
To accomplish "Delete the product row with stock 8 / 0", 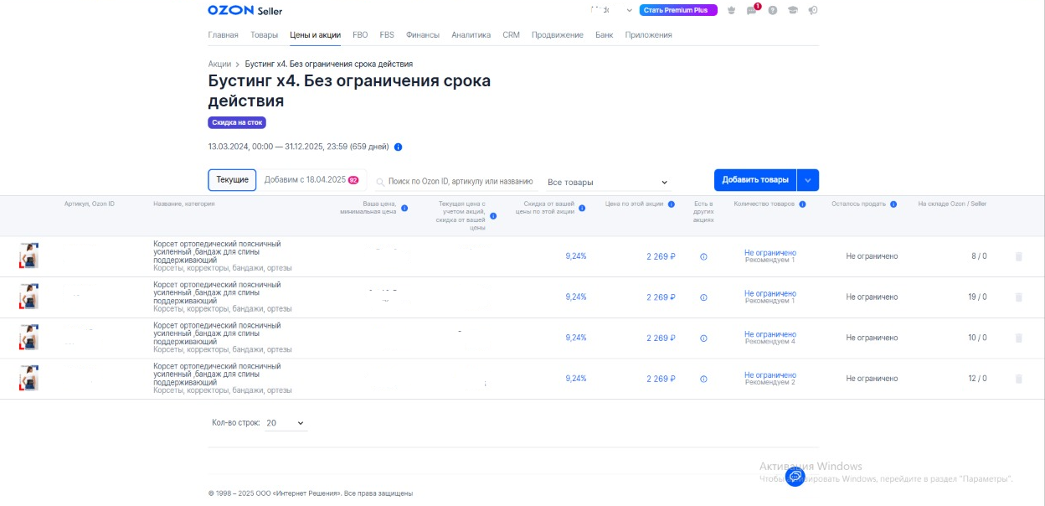I will pyautogui.click(x=1019, y=256).
